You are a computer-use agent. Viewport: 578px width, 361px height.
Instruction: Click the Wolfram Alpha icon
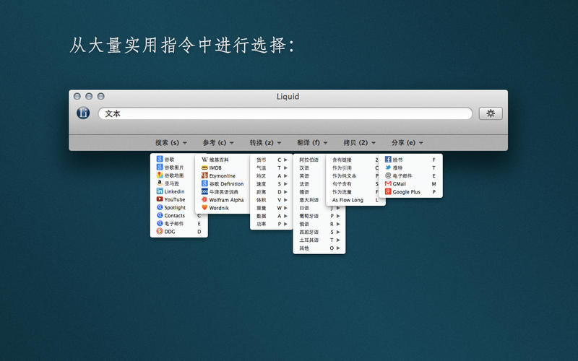pos(204,200)
